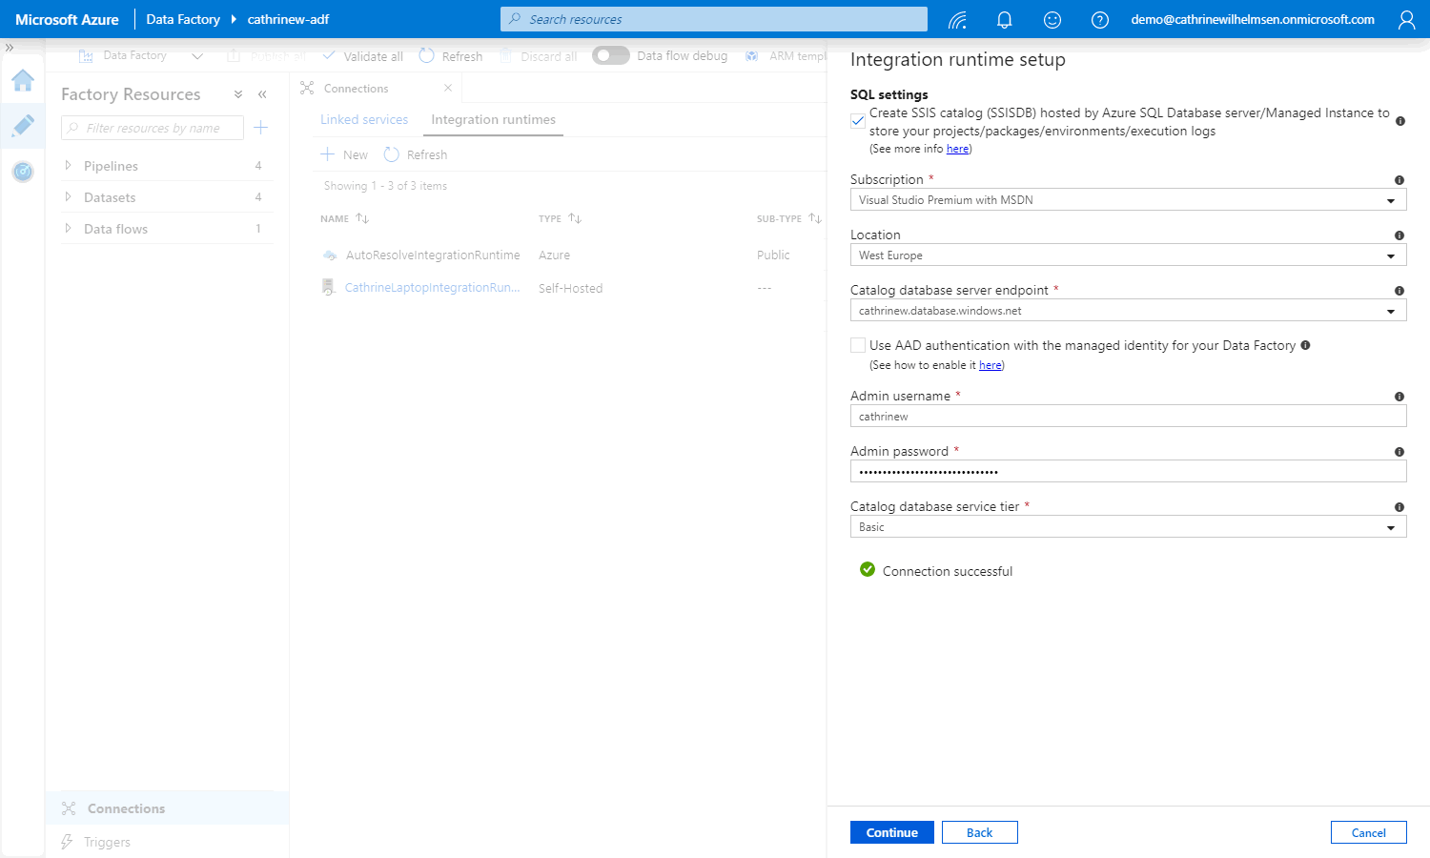Click the user account avatar icon
Viewport: 1430px width, 858px height.
pos(1406,19)
